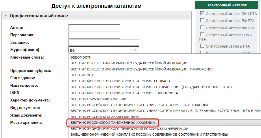Image resolution: width=261 pixels, height=138 pixels.
Task: Select ВЕСТНИК РОССИЙСКОЙ ТАМОЖЕННОЙ АКАДЕМИИ
Action: [x=113, y=123]
